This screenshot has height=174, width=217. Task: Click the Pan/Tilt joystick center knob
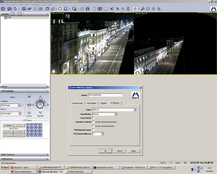(40, 104)
